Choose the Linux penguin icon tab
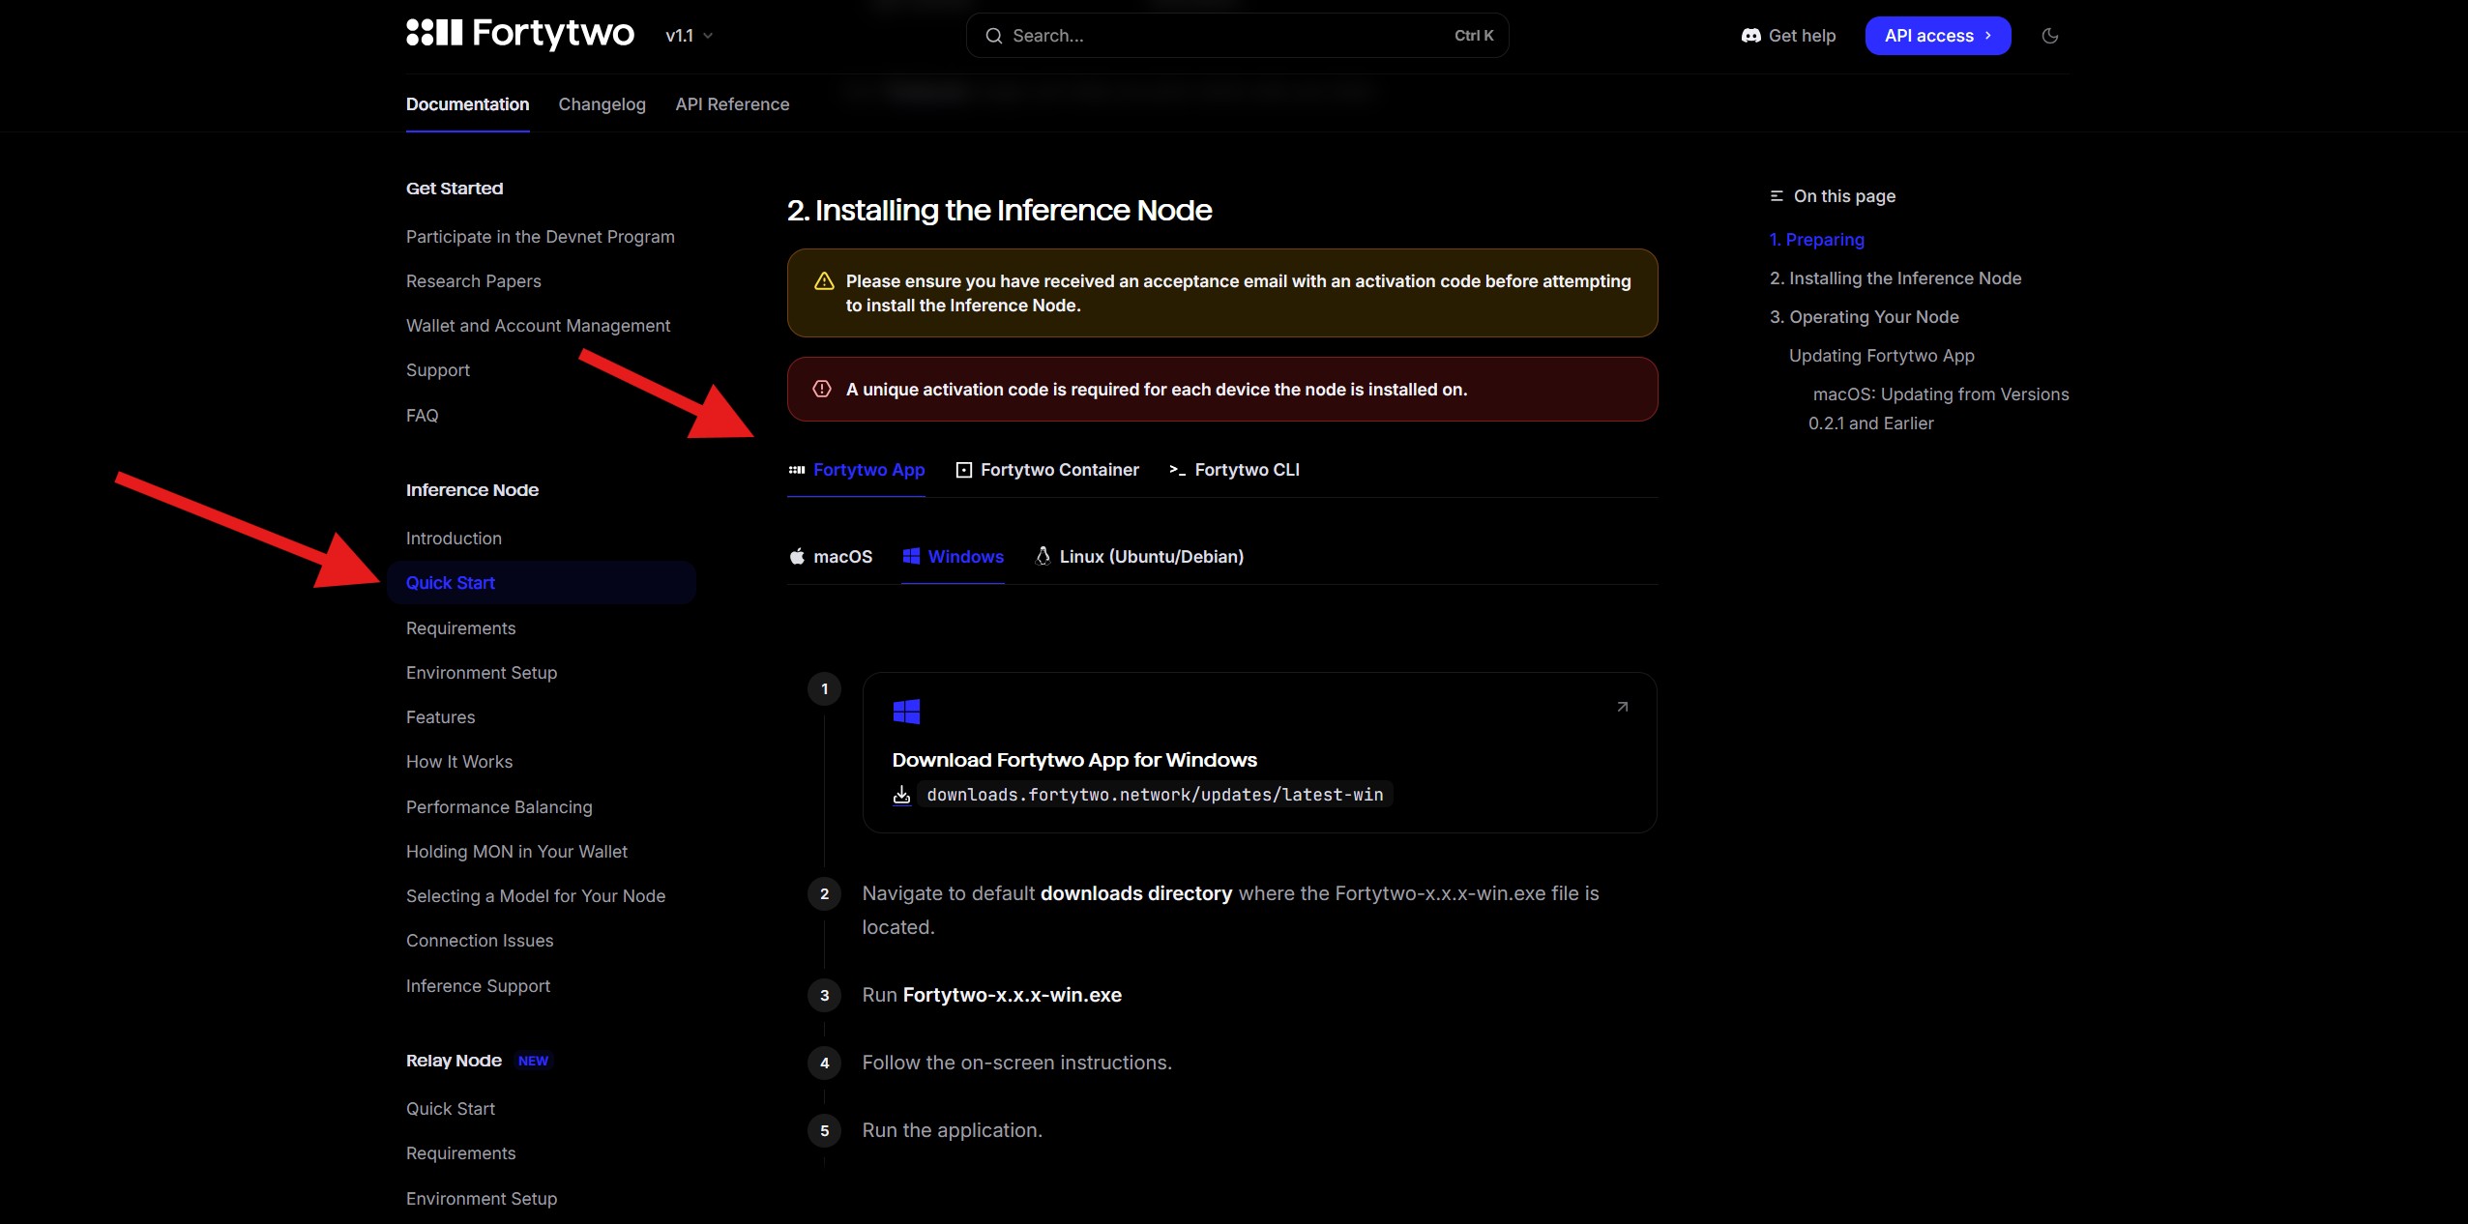 coord(1043,556)
